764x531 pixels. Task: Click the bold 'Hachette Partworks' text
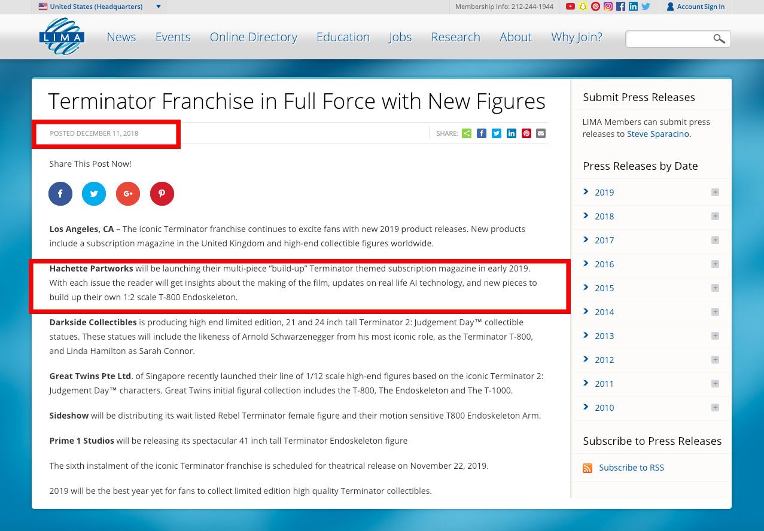click(91, 268)
